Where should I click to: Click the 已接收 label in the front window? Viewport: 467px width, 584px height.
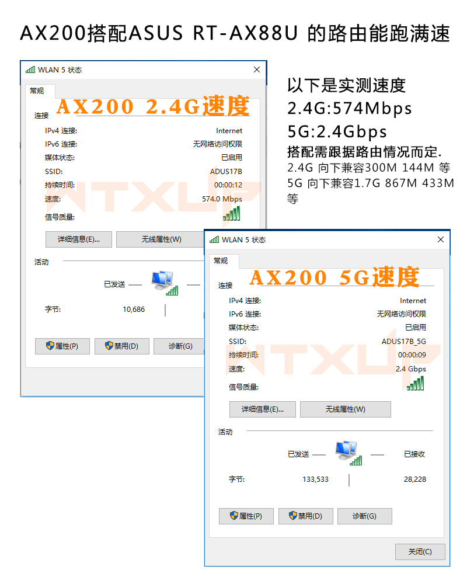pyautogui.click(x=414, y=454)
